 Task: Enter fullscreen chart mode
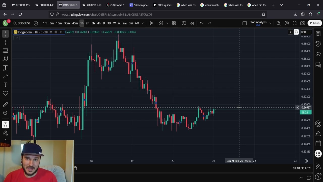(294, 23)
